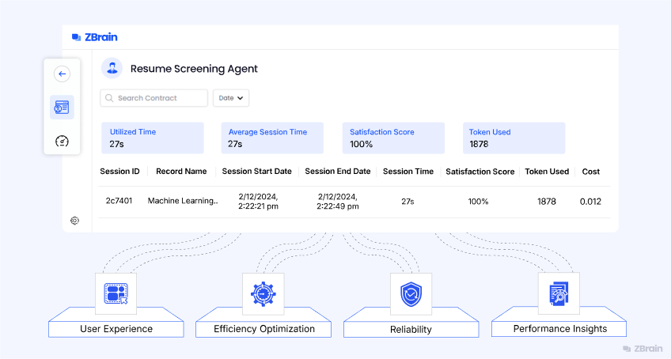Select the User Experience icon
671x359 pixels.
[116, 294]
